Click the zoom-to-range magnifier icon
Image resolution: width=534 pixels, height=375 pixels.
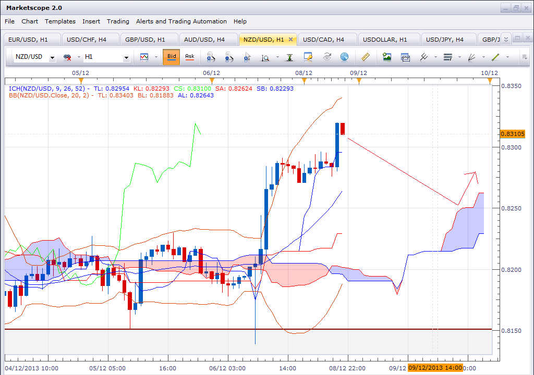point(265,57)
